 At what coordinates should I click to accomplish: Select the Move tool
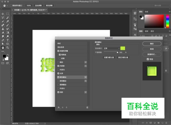[x=3, y=14]
